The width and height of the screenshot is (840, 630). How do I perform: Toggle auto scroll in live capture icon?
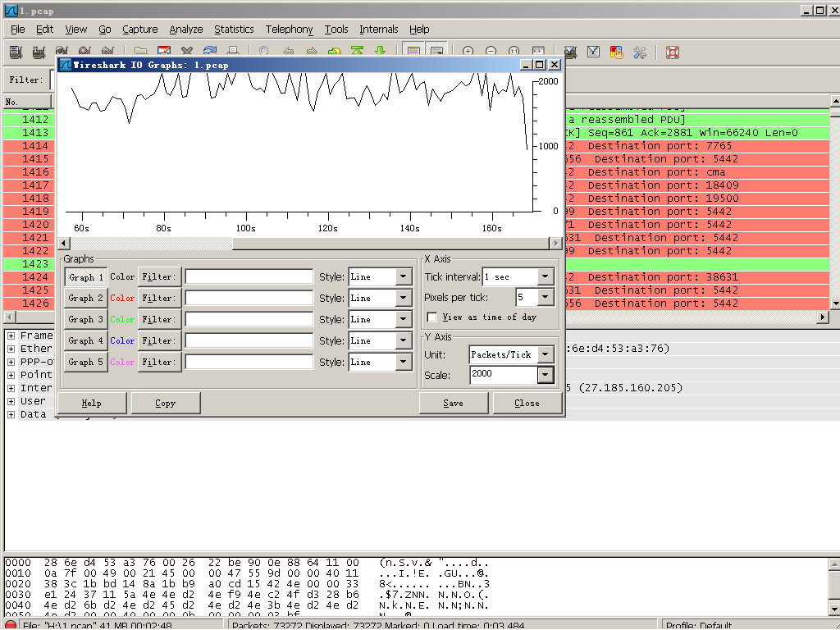click(x=436, y=52)
